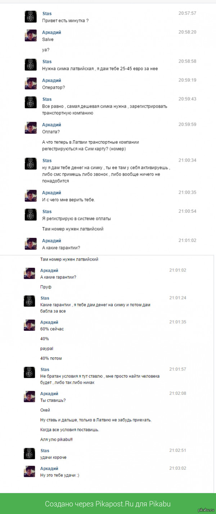Click Аркадий's avatar next to the 'Salve' message

(x=31, y=35)
